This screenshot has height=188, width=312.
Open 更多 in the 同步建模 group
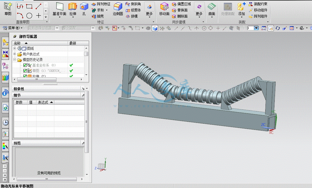point(199,10)
